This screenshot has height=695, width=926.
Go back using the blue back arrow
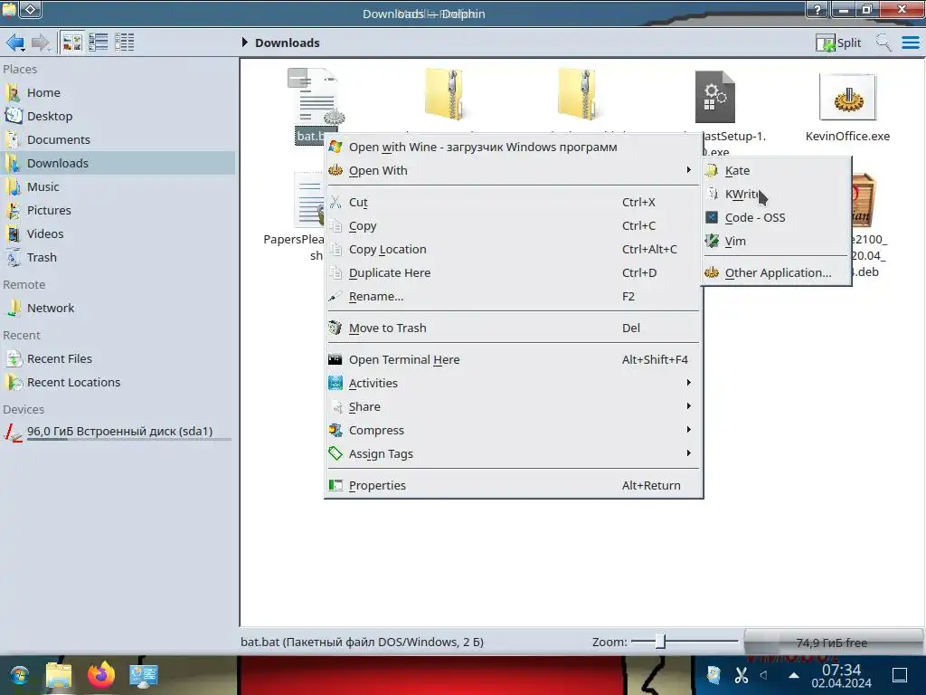pyautogui.click(x=14, y=43)
